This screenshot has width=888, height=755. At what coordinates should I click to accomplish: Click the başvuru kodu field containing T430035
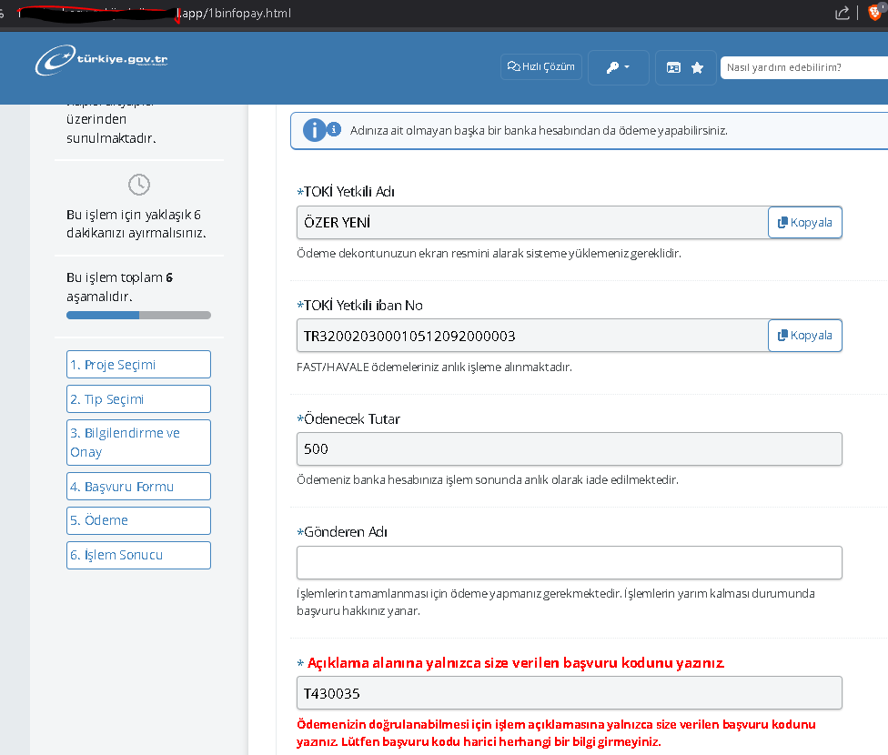[569, 692]
